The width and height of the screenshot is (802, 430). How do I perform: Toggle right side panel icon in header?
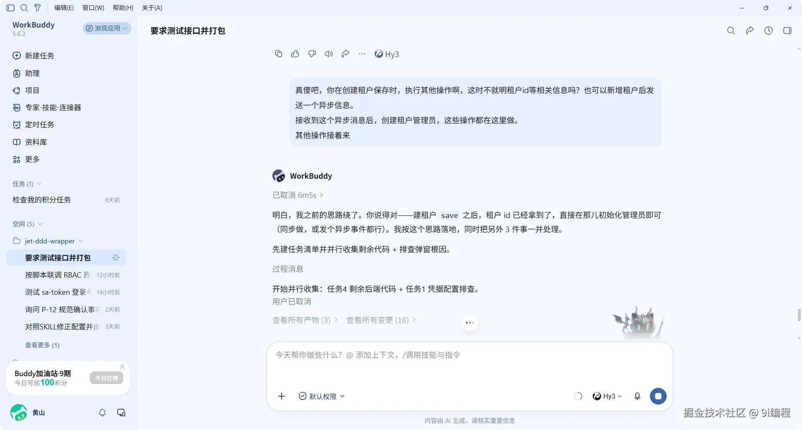click(787, 30)
